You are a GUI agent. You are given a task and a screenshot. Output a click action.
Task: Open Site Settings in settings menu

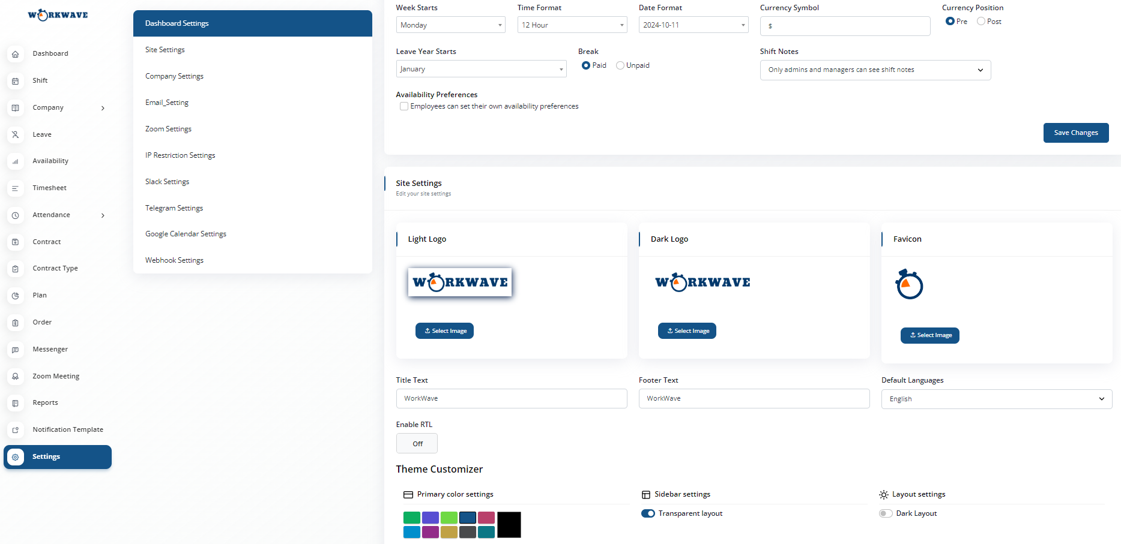[253, 50]
